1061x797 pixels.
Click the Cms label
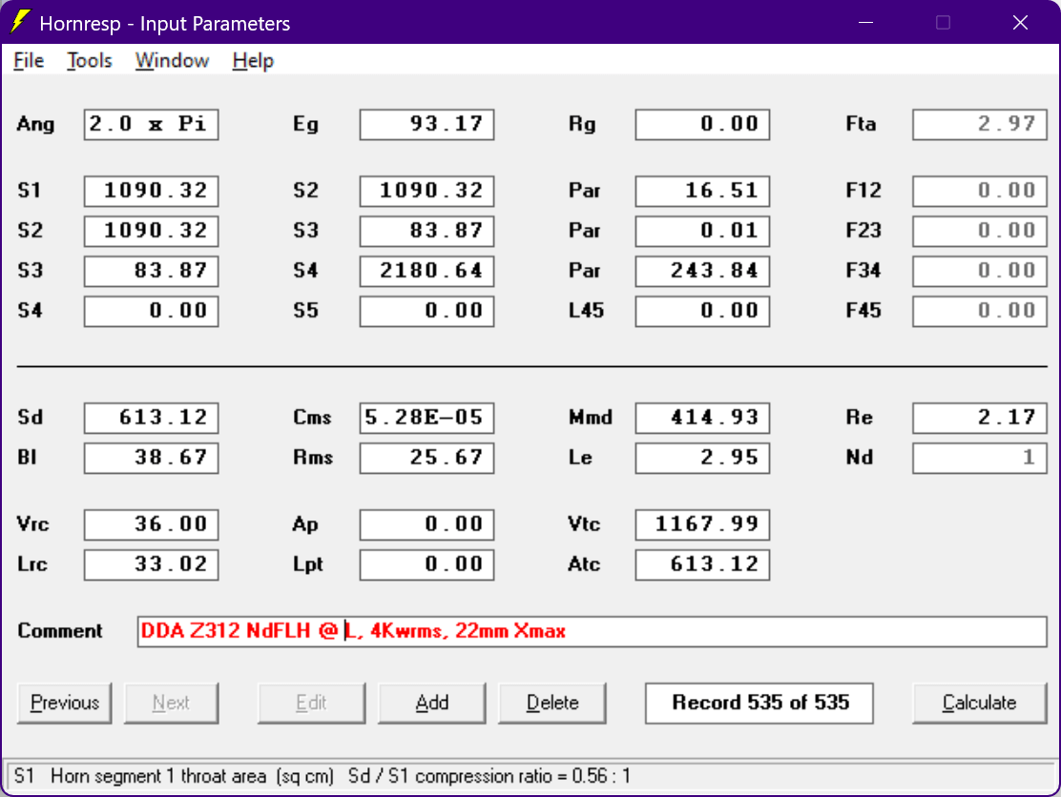(x=312, y=418)
